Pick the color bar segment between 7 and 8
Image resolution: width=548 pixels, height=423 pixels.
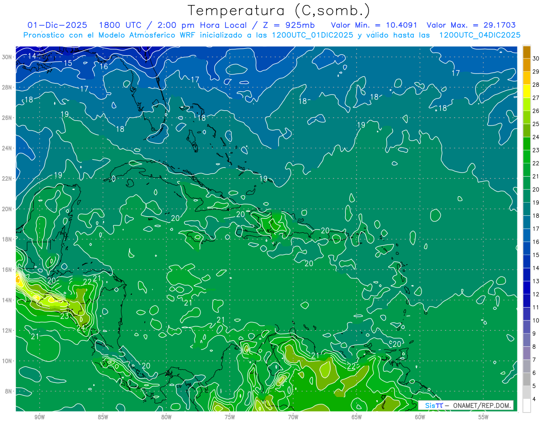(x=527, y=353)
